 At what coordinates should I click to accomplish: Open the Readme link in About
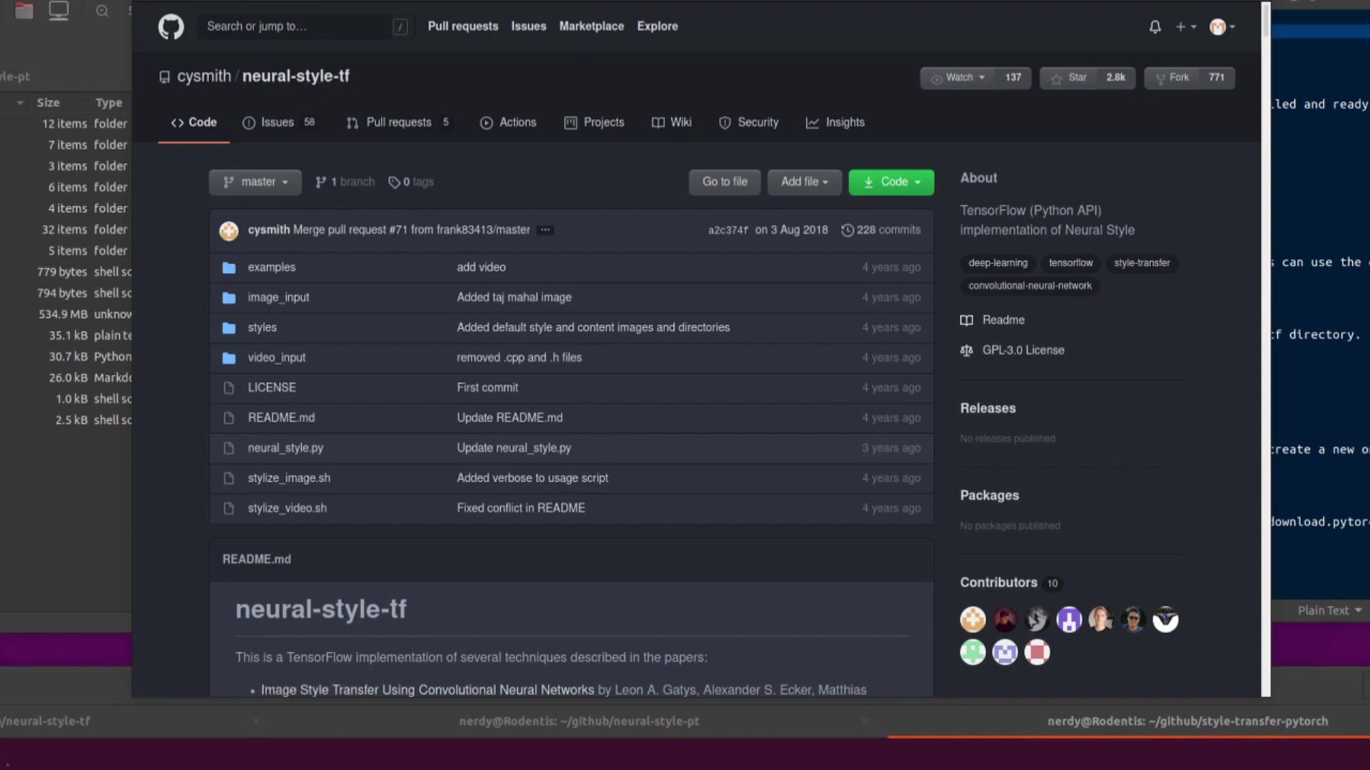(993, 320)
